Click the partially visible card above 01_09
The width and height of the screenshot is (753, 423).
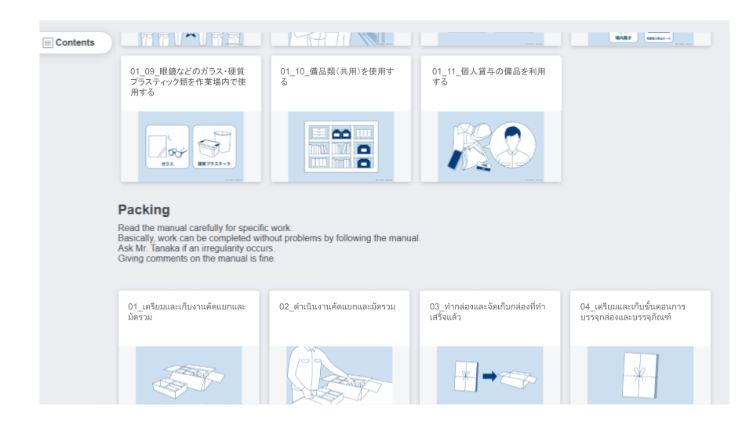pyautogui.click(x=191, y=38)
